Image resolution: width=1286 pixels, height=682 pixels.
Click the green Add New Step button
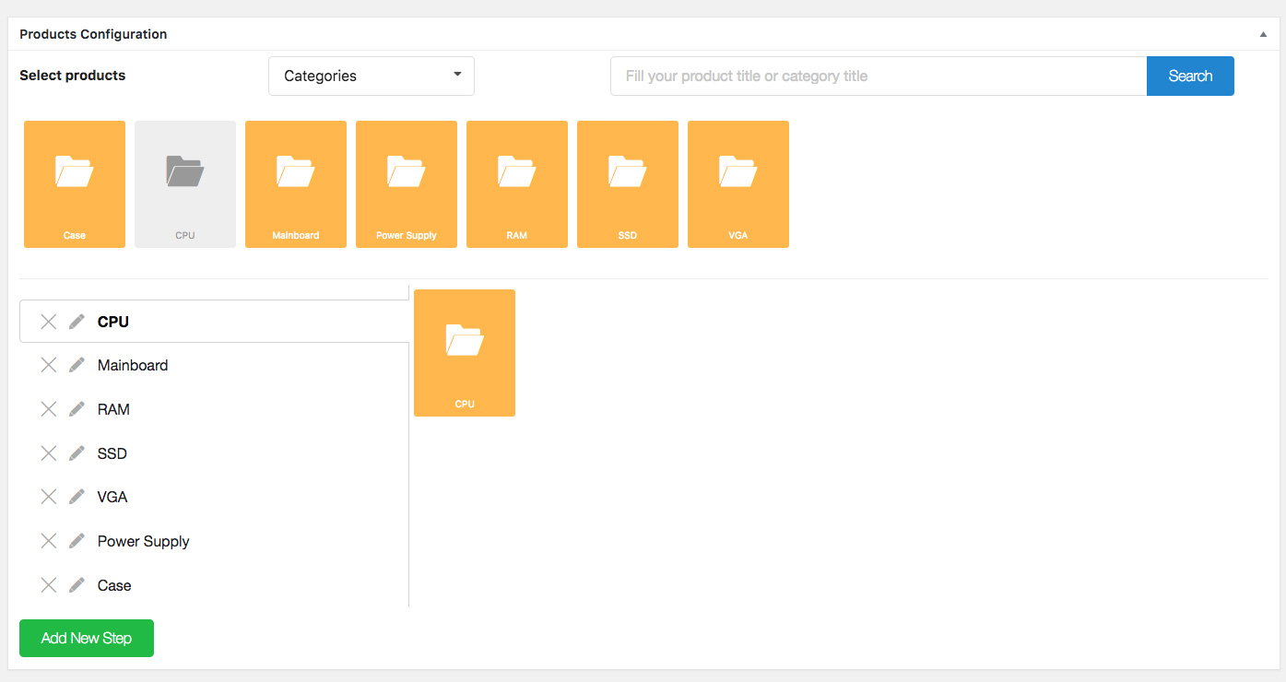click(x=87, y=638)
